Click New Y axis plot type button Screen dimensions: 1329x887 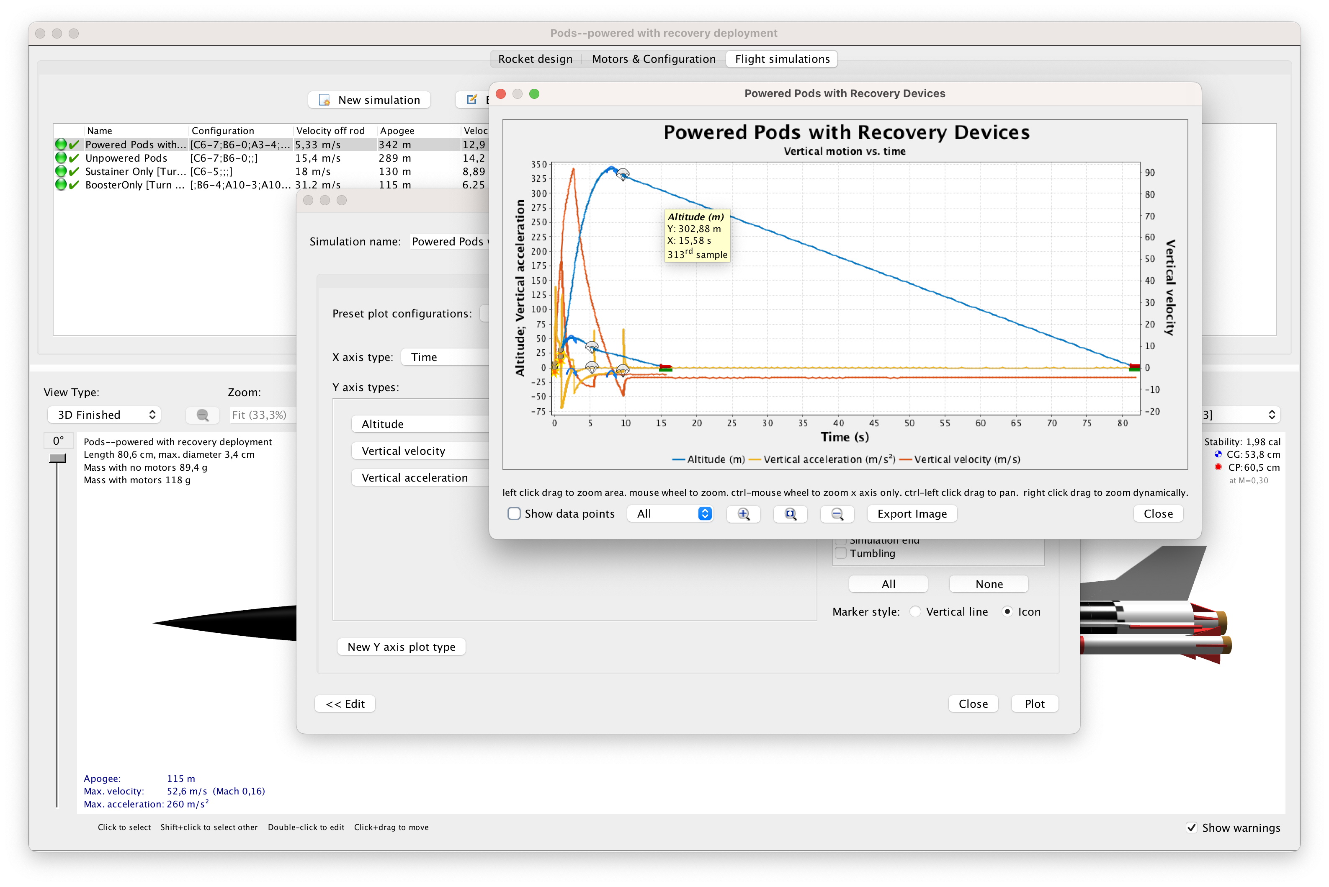point(401,647)
